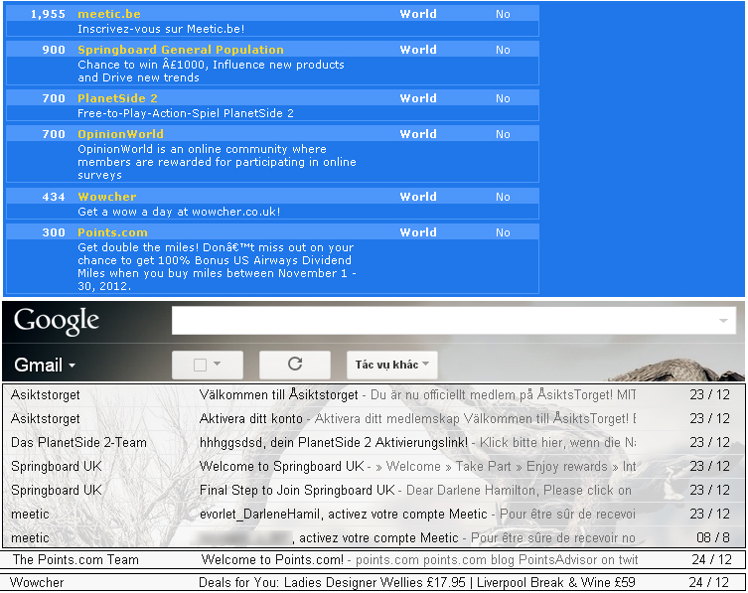This screenshot has width=748, height=593.
Task: Click the 300 points value for Points.com
Action: [54, 232]
